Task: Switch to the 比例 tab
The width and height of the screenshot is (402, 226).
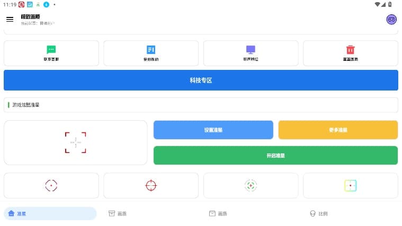Action: (319, 213)
